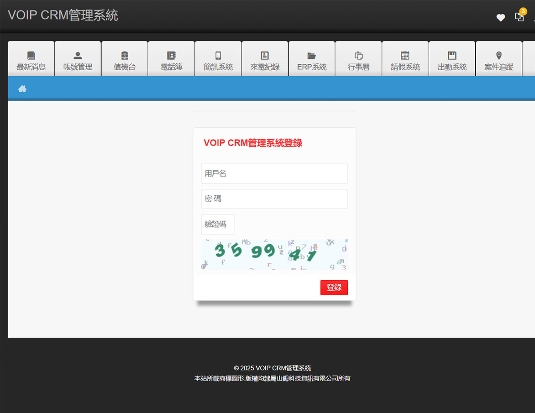Click the heart favorites icon in header
The height and width of the screenshot is (413, 535).
(501, 18)
